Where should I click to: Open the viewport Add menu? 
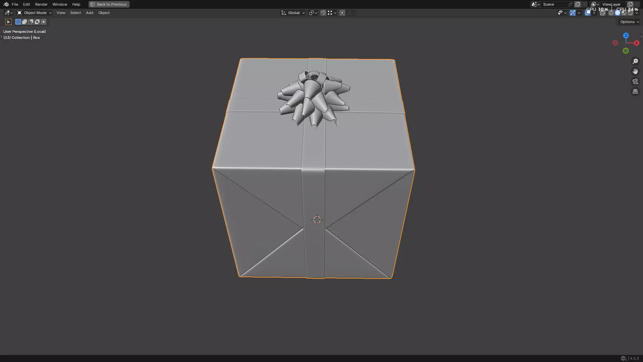pos(89,13)
